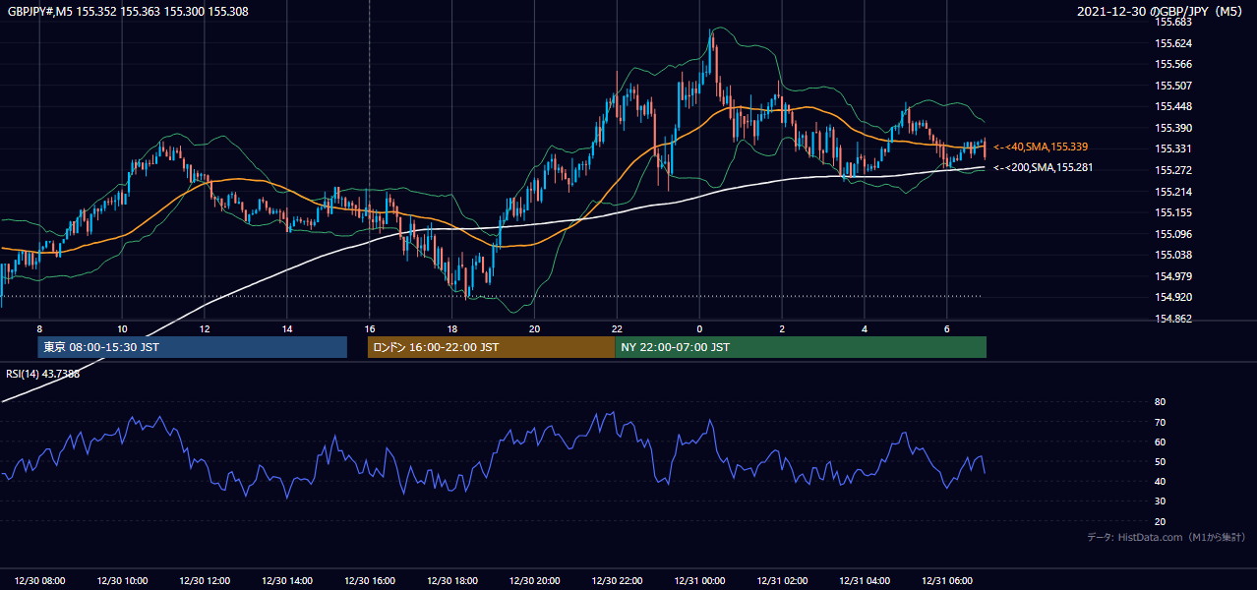Click the hour 12 label under price chart

point(205,328)
